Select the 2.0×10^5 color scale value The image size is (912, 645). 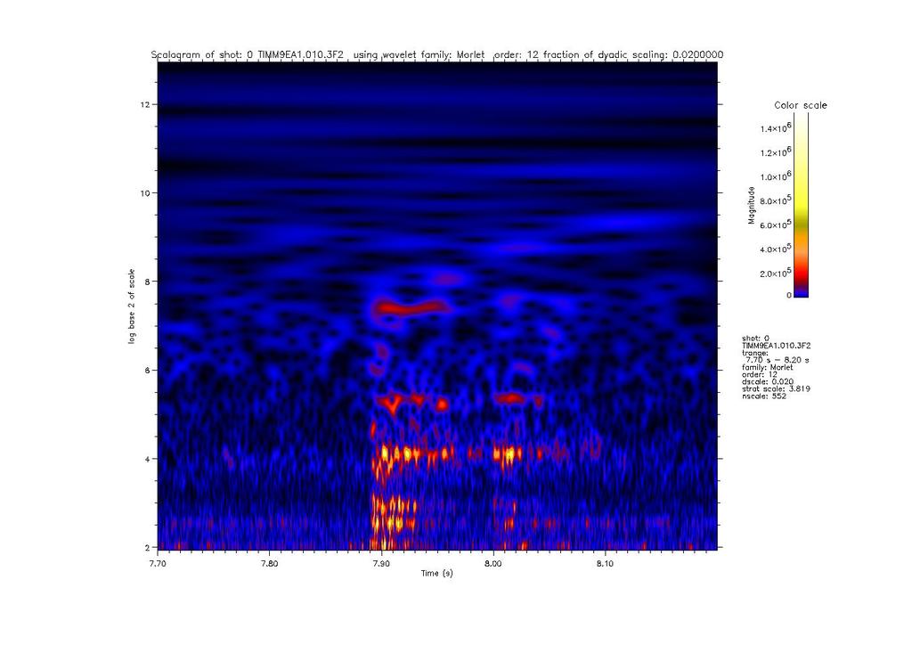click(x=776, y=273)
